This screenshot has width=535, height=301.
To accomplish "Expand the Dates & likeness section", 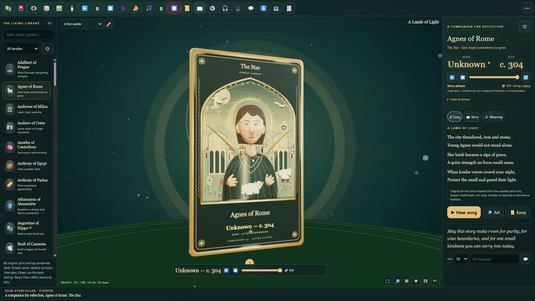I will point(459,99).
